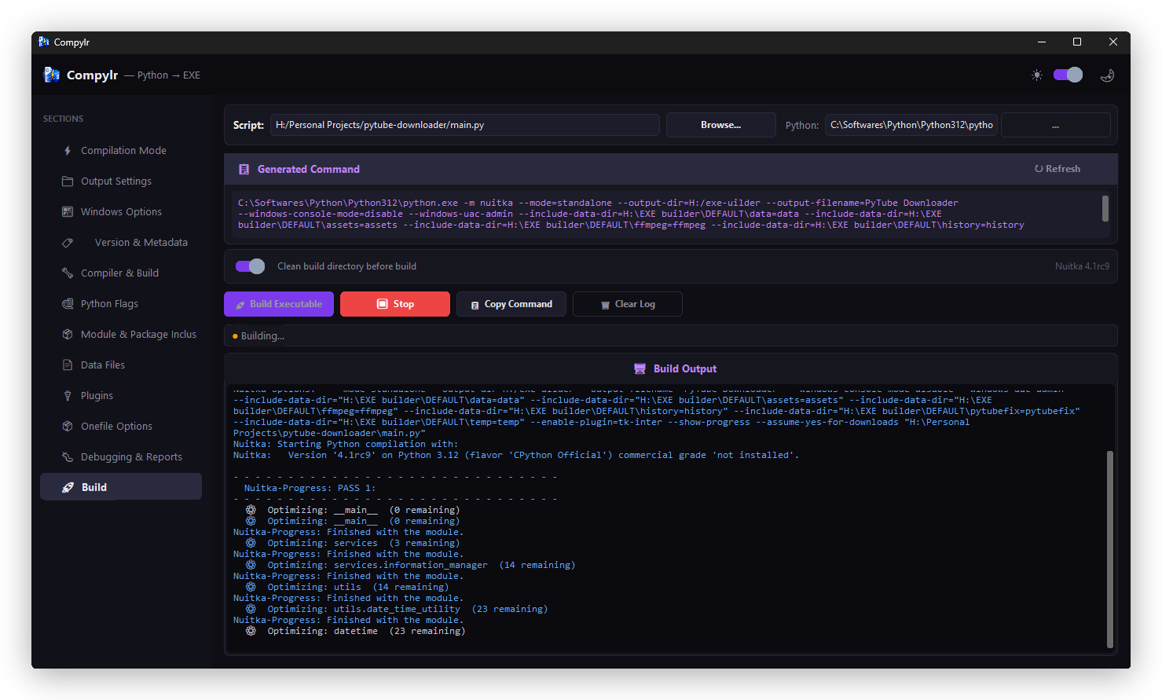Click the plug icon beside Plugins
The height and width of the screenshot is (700, 1162).
click(x=68, y=395)
